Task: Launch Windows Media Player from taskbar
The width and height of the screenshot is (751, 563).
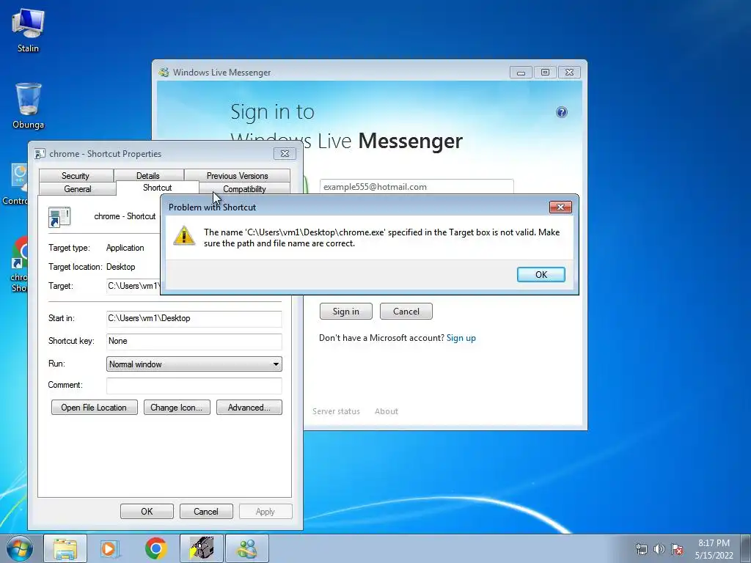Action: coord(110,548)
